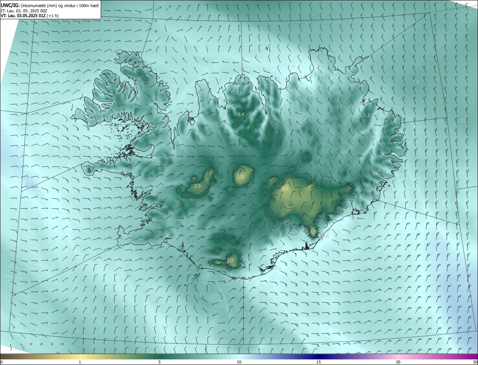Click the 2.5 value label on the central glacier
The image size is (478, 365).
pyautogui.click(x=240, y=177)
